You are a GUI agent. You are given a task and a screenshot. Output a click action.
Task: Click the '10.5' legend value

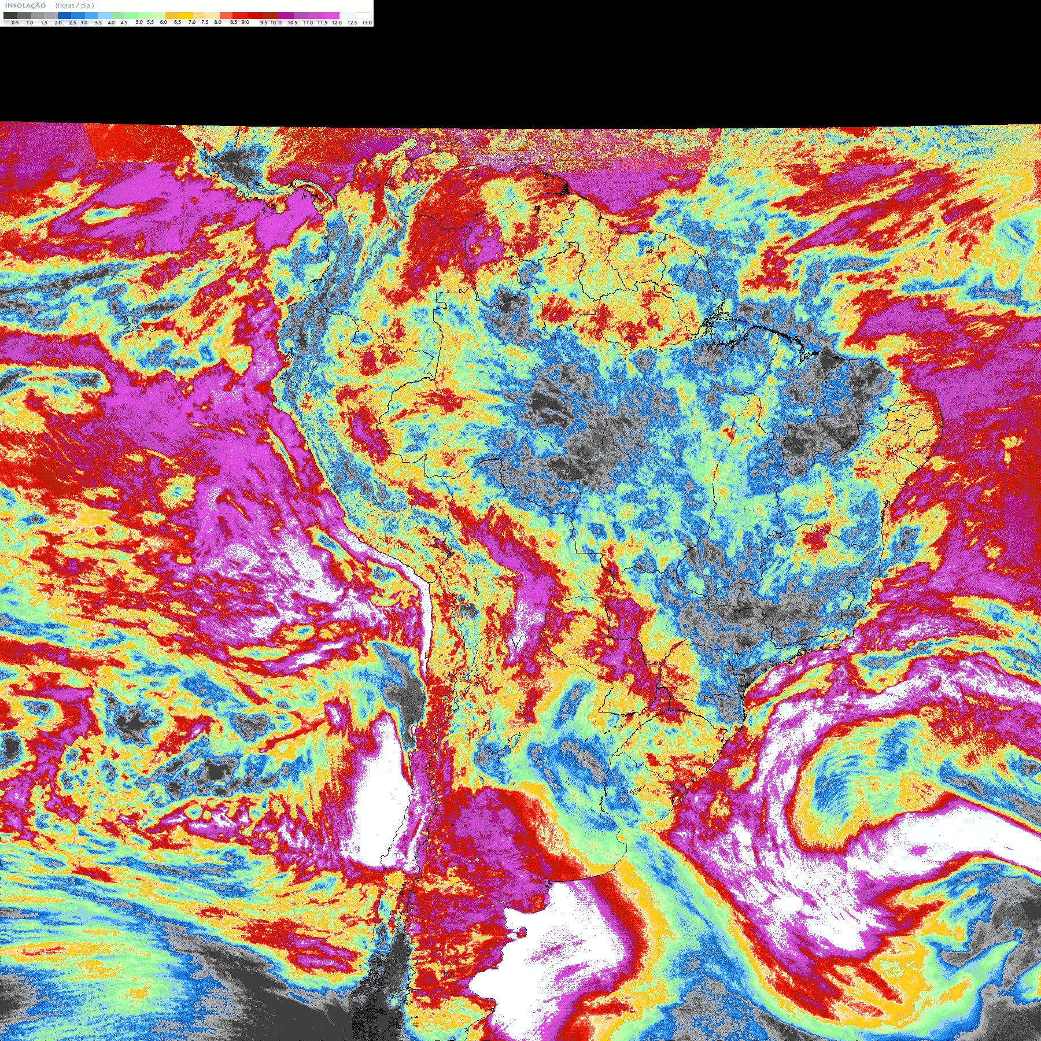(x=293, y=23)
